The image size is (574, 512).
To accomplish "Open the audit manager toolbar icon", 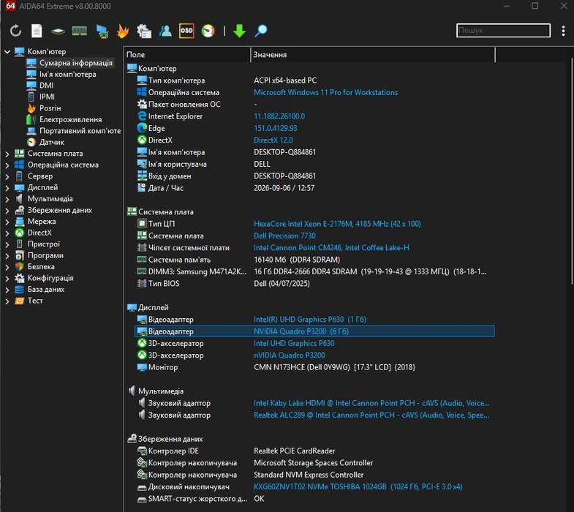I will 144,31.
